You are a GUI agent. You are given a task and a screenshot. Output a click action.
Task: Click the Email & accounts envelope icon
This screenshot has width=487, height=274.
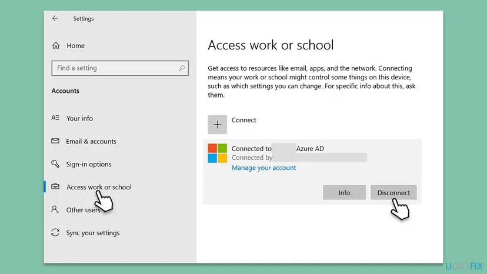click(x=55, y=141)
